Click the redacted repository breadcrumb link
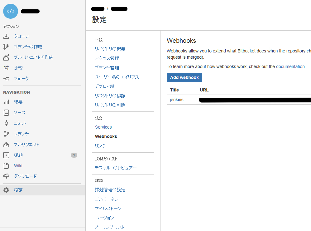 tap(119, 9)
